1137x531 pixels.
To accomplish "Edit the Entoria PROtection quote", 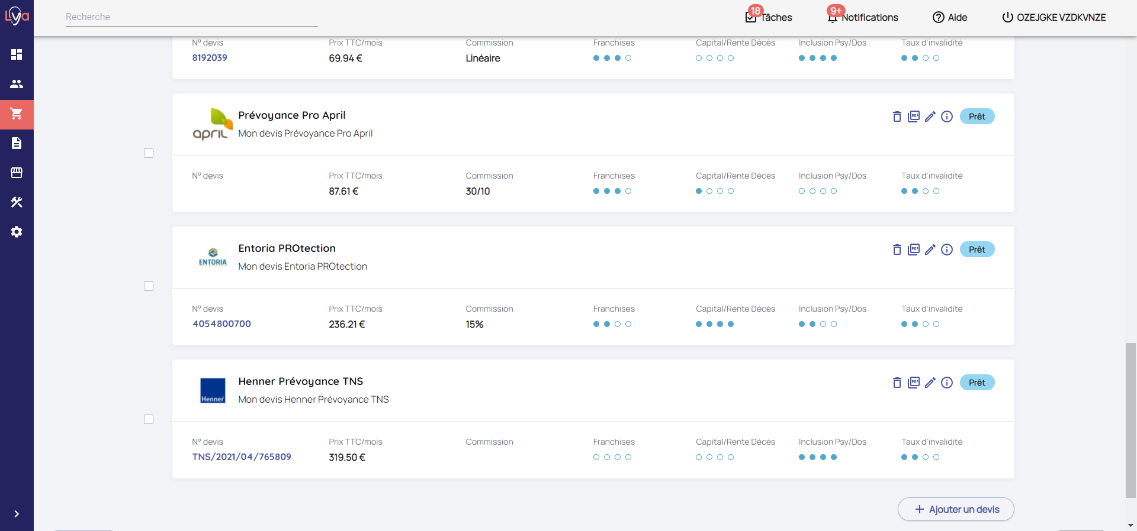I will pyautogui.click(x=930, y=250).
